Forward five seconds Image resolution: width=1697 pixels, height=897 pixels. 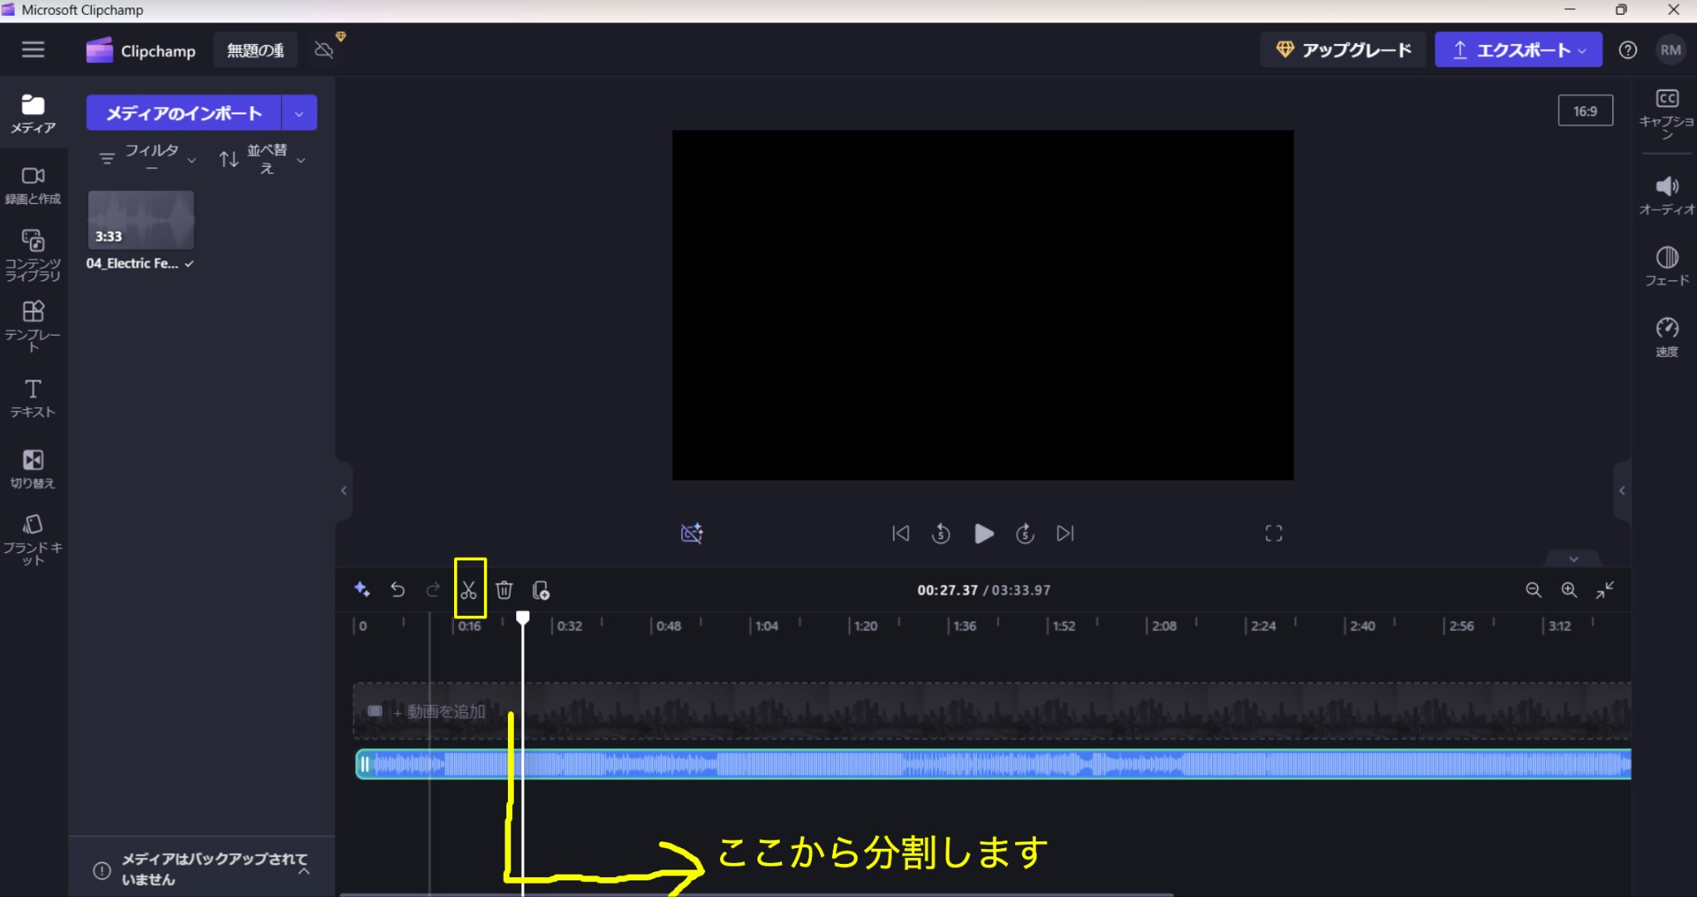click(1025, 533)
